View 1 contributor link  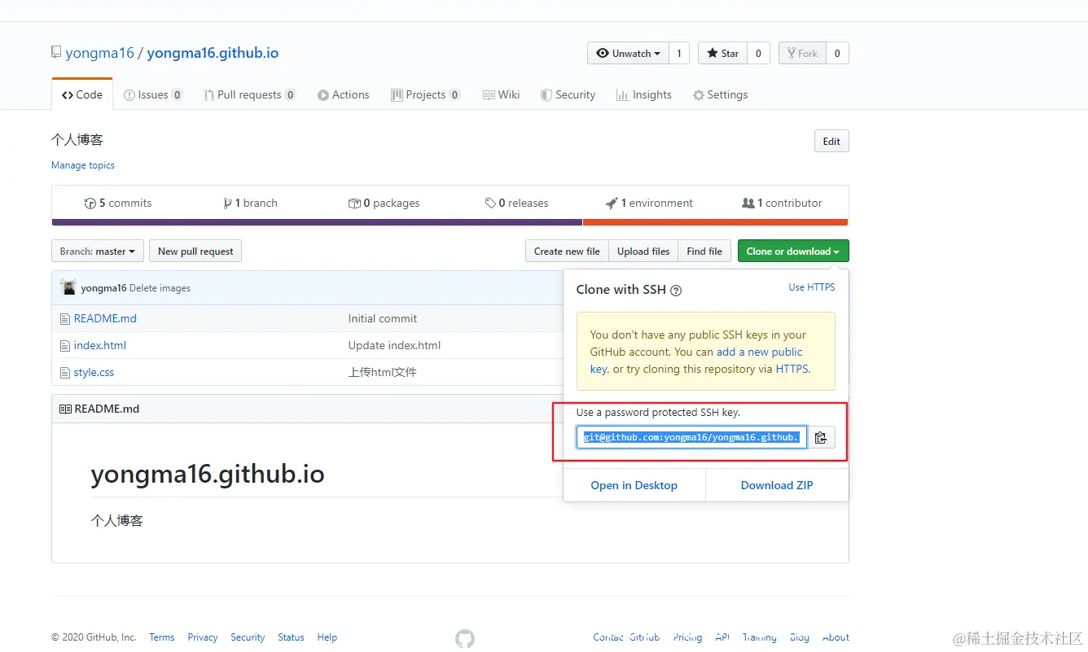coord(782,203)
